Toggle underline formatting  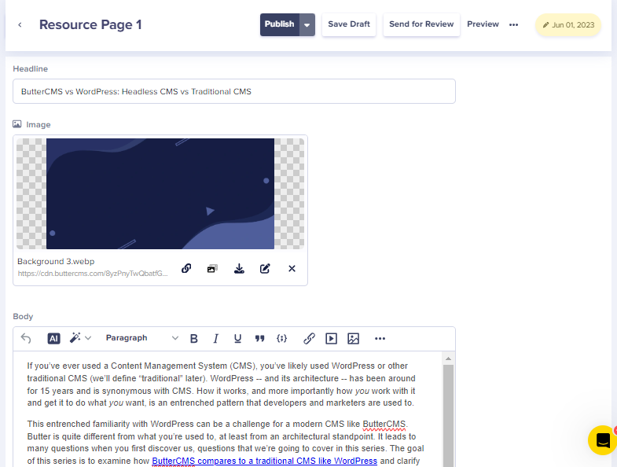point(237,338)
